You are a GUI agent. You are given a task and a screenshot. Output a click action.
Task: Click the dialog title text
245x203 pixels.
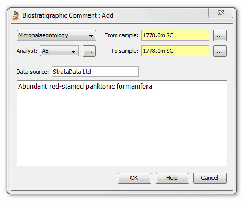[x=68, y=15]
